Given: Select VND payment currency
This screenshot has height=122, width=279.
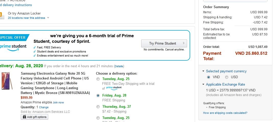Looking at the screenshot, I should coord(209,77).
